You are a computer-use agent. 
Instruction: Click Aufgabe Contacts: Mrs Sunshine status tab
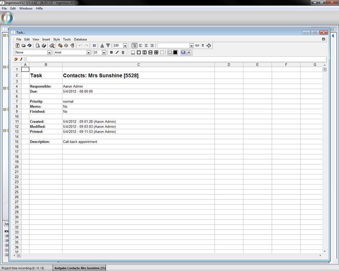point(80,268)
